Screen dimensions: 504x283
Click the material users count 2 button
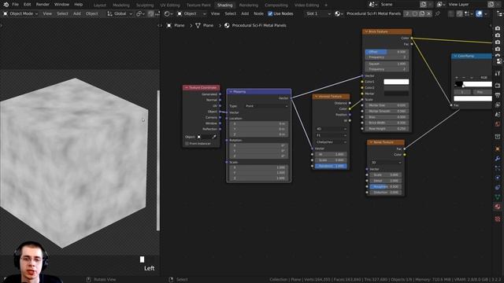pyautogui.click(x=407, y=14)
